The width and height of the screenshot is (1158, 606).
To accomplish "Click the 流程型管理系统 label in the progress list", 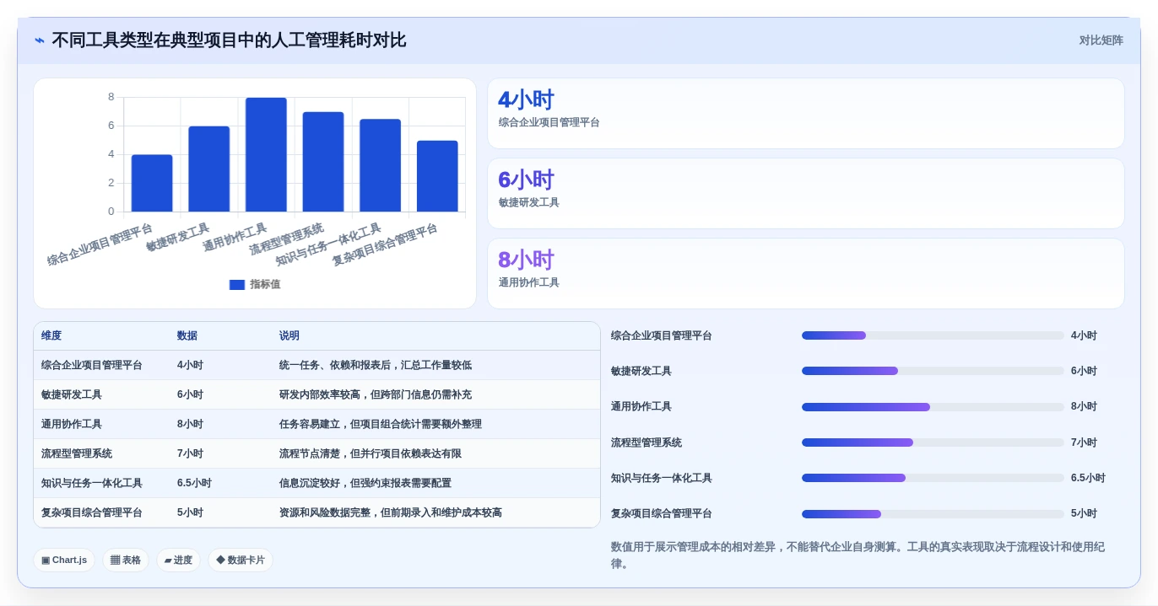I will (647, 442).
